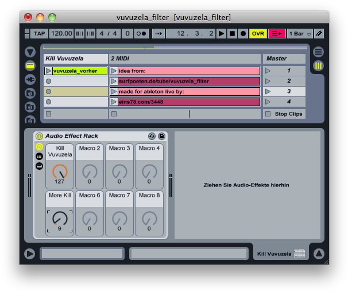The height and width of the screenshot is (292, 348).
Task: Click the Macro 6 knob
Action: click(90, 219)
